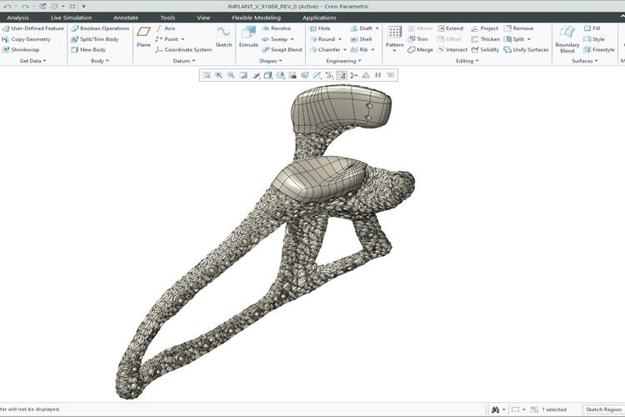Select the Extrude tool
The image size is (625, 417).
[x=248, y=35]
